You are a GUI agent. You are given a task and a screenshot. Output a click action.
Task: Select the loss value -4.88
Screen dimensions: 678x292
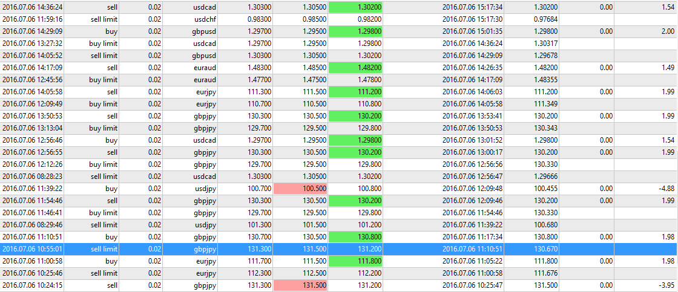[666, 189]
